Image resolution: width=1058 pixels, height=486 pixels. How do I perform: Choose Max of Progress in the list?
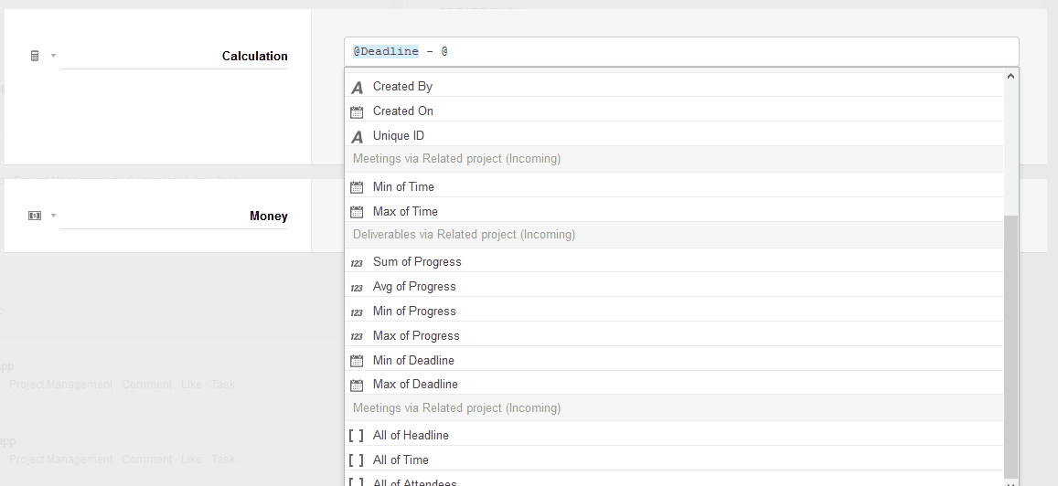pos(416,335)
